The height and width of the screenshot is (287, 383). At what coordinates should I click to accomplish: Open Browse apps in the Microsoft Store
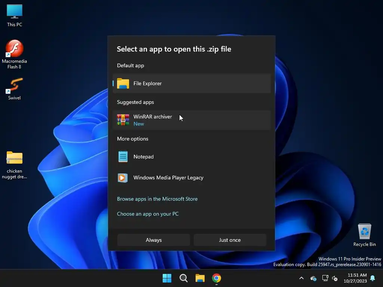coord(157,199)
